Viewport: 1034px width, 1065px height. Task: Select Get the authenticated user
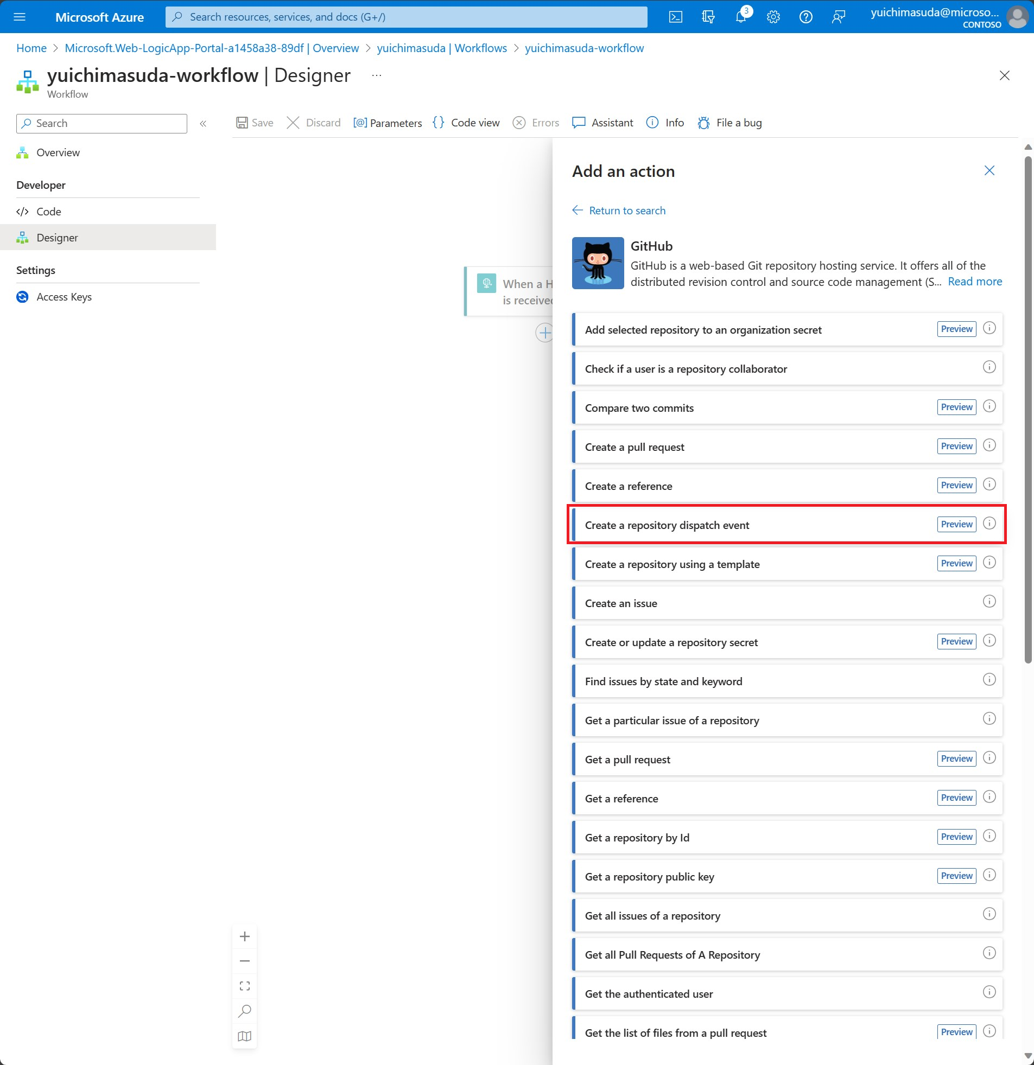[x=787, y=994]
